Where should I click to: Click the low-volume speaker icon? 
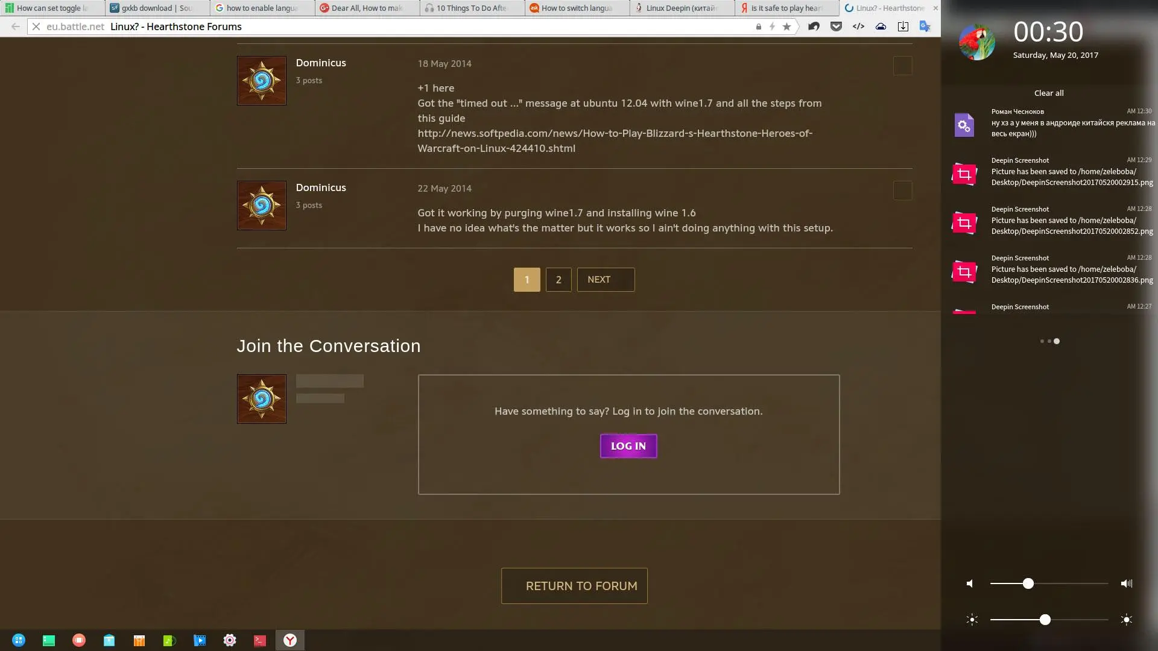[970, 583]
